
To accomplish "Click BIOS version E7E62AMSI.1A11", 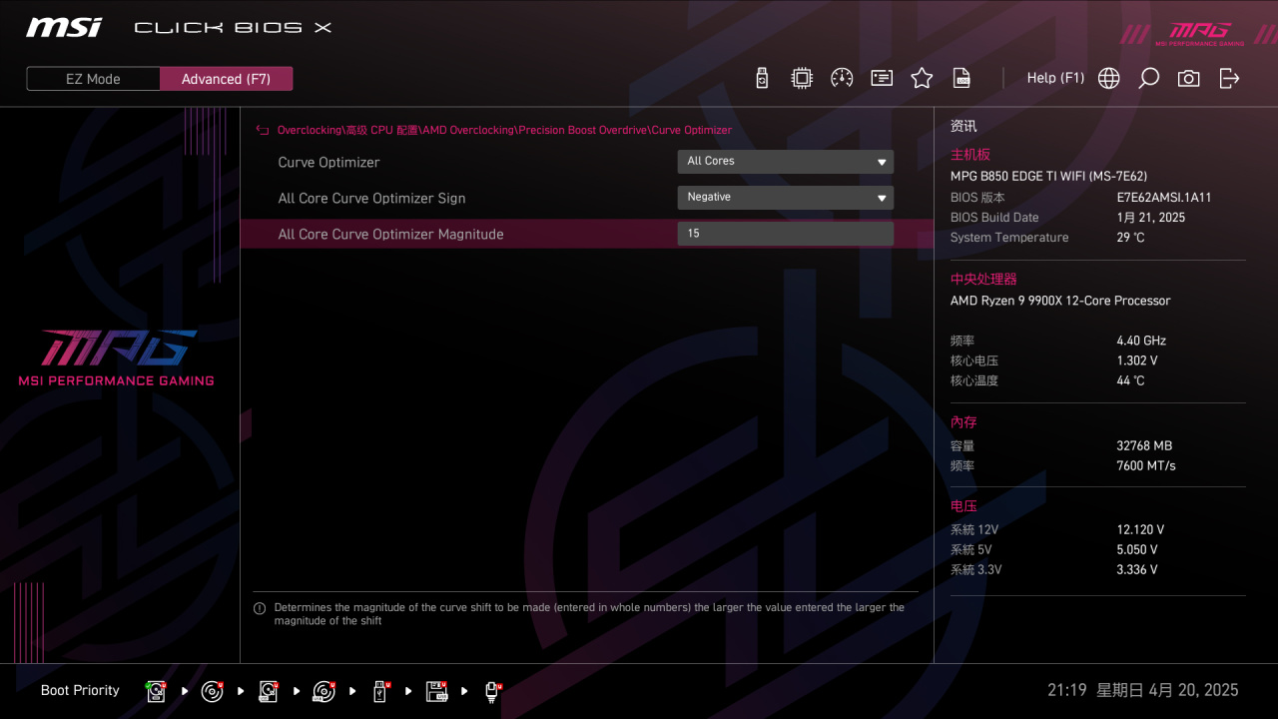I will pos(1163,198).
